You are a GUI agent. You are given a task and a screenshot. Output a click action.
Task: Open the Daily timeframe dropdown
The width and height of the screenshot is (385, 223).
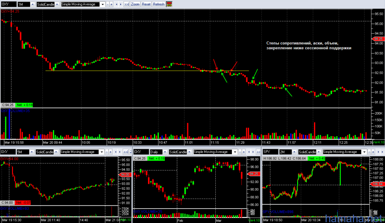[x=165, y=152]
